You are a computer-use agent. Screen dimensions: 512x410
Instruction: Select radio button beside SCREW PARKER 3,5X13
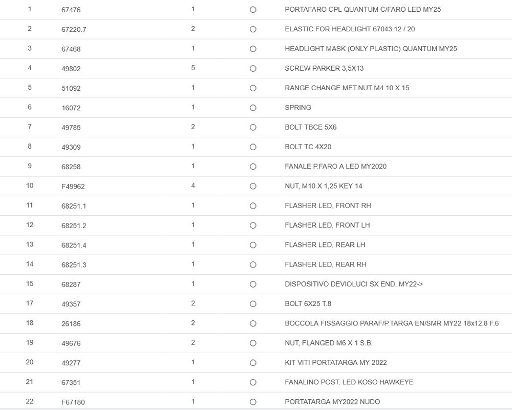(x=253, y=69)
